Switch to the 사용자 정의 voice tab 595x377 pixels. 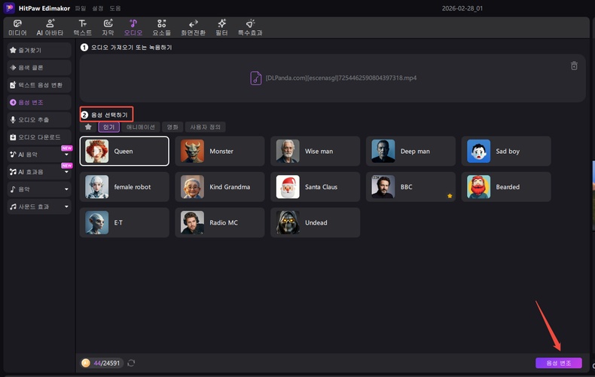pos(206,127)
